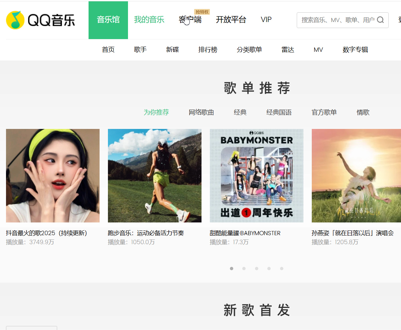
Task: Open the VIP page
Action: click(266, 20)
